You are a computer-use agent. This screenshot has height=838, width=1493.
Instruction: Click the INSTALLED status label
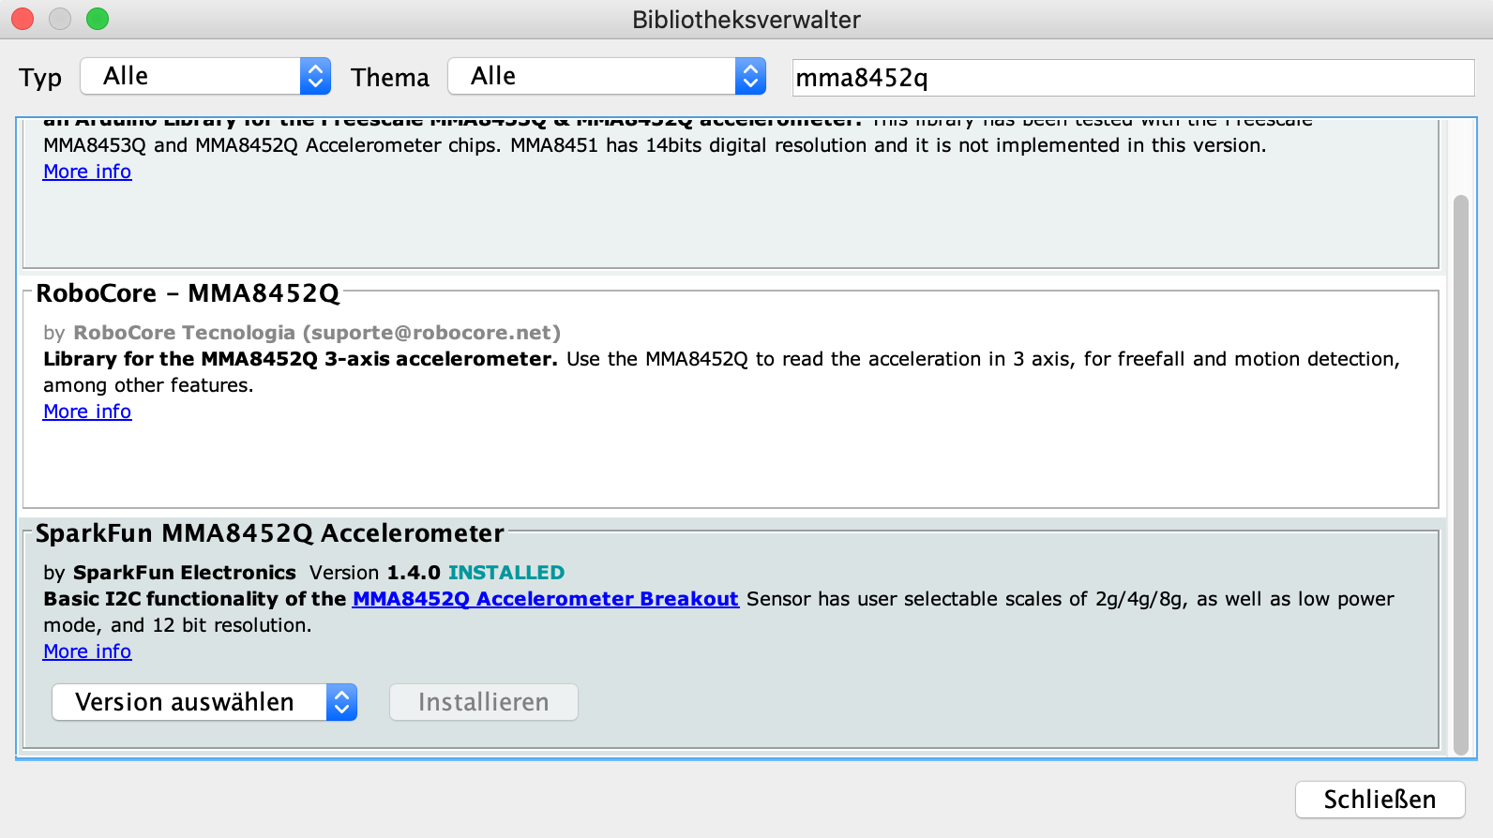pyautogui.click(x=506, y=573)
